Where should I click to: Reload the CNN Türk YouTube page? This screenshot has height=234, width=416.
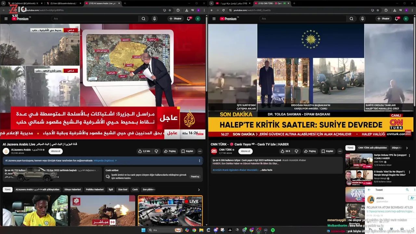click(x=223, y=10)
